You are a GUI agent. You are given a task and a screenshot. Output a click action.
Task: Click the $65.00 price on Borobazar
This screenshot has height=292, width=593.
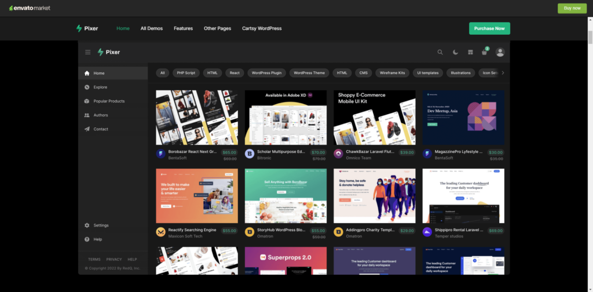(x=229, y=152)
